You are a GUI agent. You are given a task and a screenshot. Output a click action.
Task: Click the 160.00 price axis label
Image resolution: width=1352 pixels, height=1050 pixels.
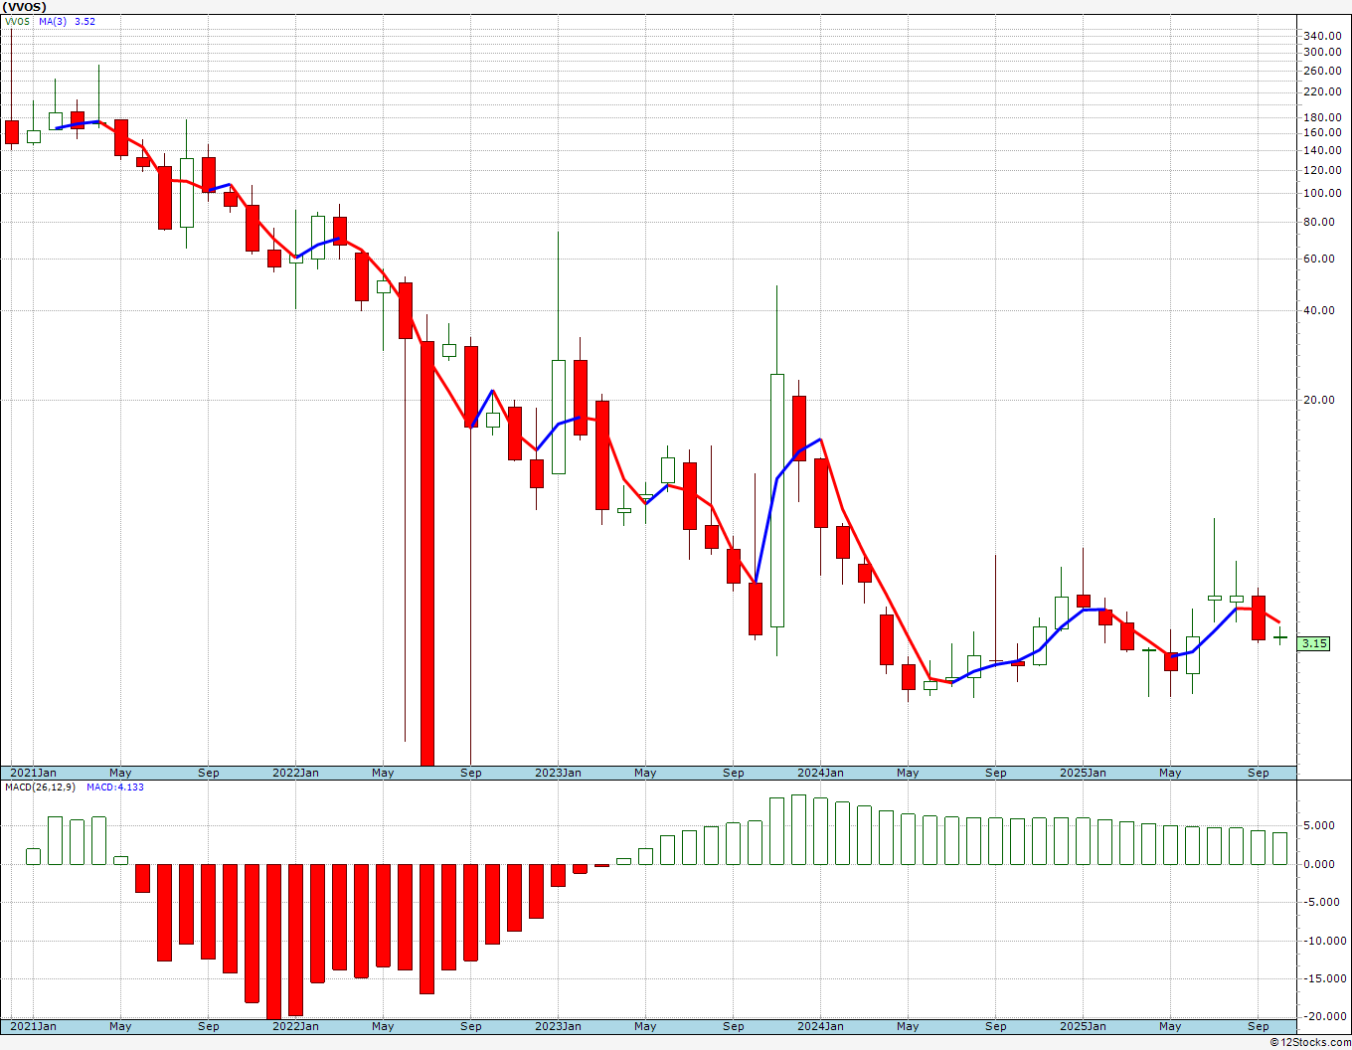pos(1323,132)
